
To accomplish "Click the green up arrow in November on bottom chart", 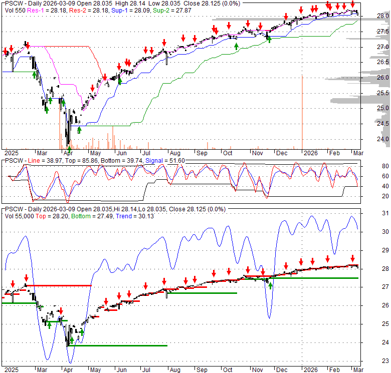I will pyautogui.click(x=271, y=286).
